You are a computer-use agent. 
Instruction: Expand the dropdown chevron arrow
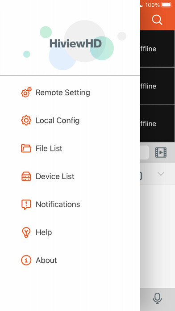pos(161,174)
